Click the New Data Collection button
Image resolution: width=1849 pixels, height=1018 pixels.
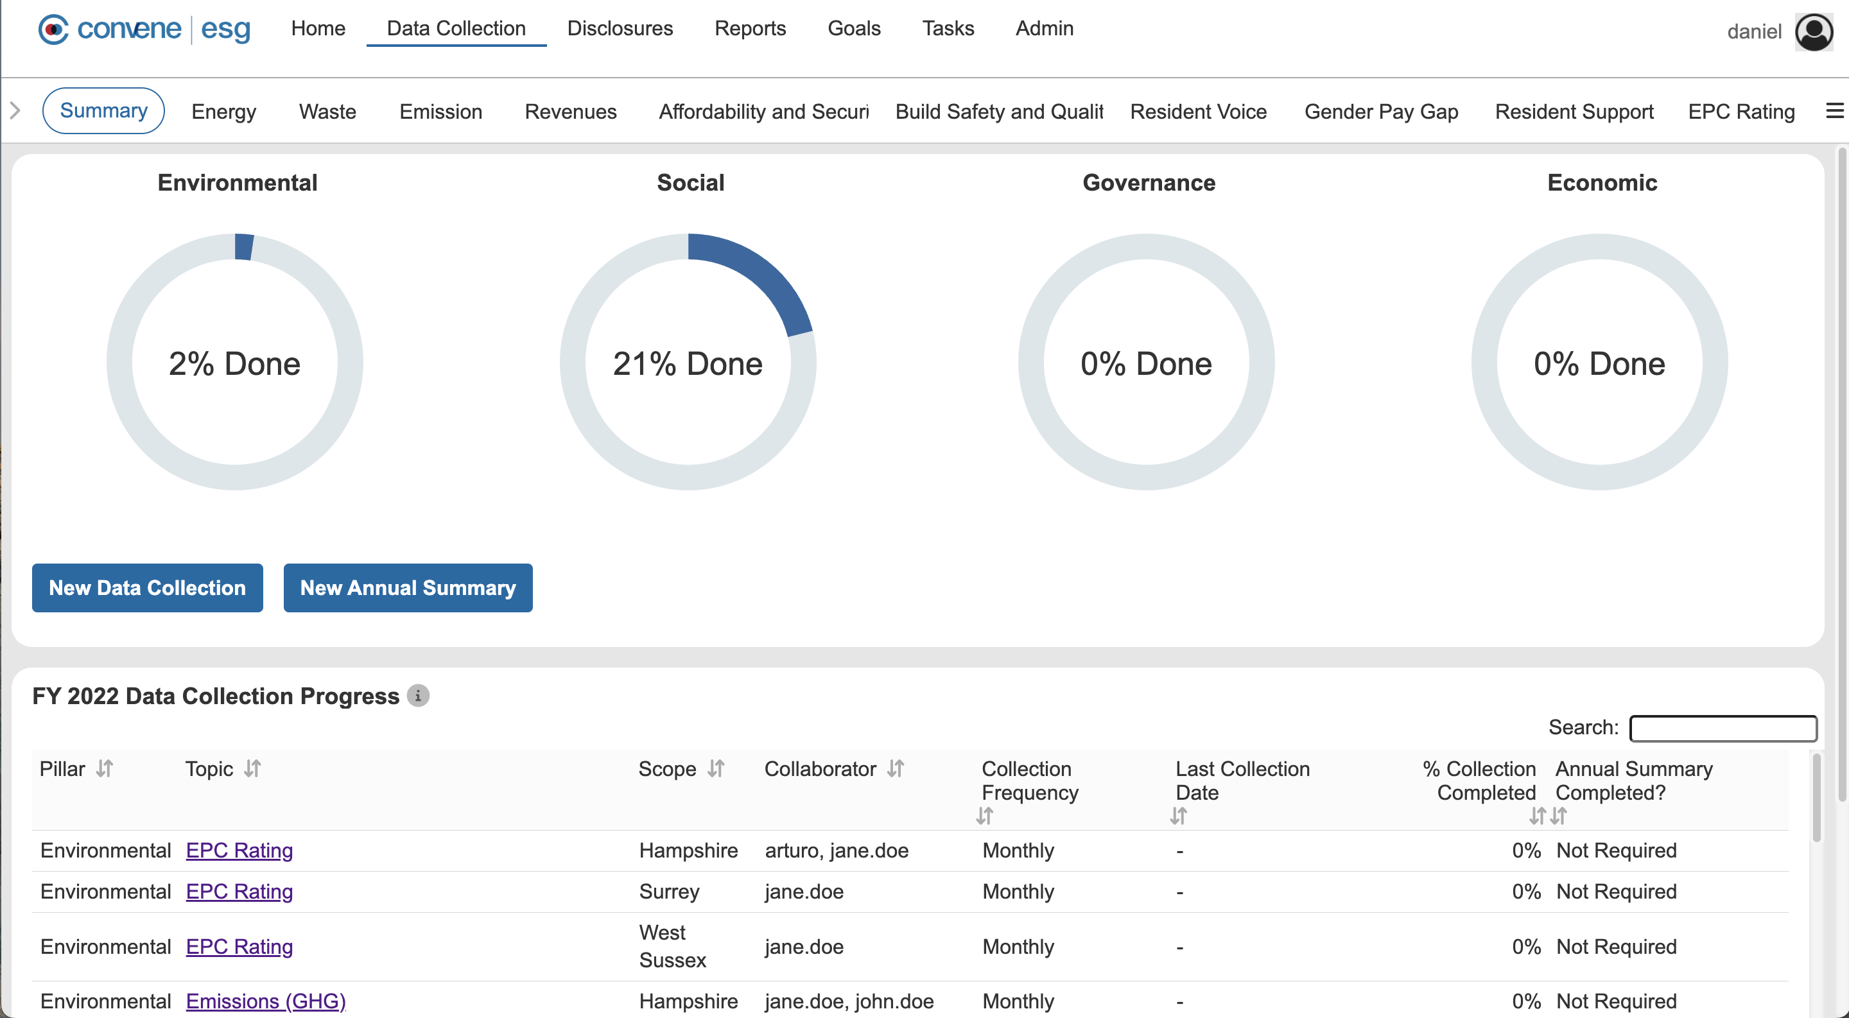[147, 587]
